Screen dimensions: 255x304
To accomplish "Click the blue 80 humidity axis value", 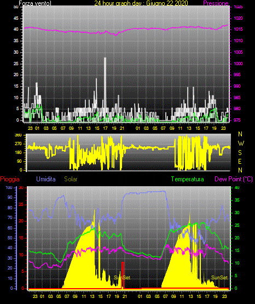I will [x=10, y=208].
